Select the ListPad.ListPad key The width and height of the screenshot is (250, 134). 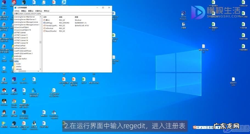click(19, 46)
